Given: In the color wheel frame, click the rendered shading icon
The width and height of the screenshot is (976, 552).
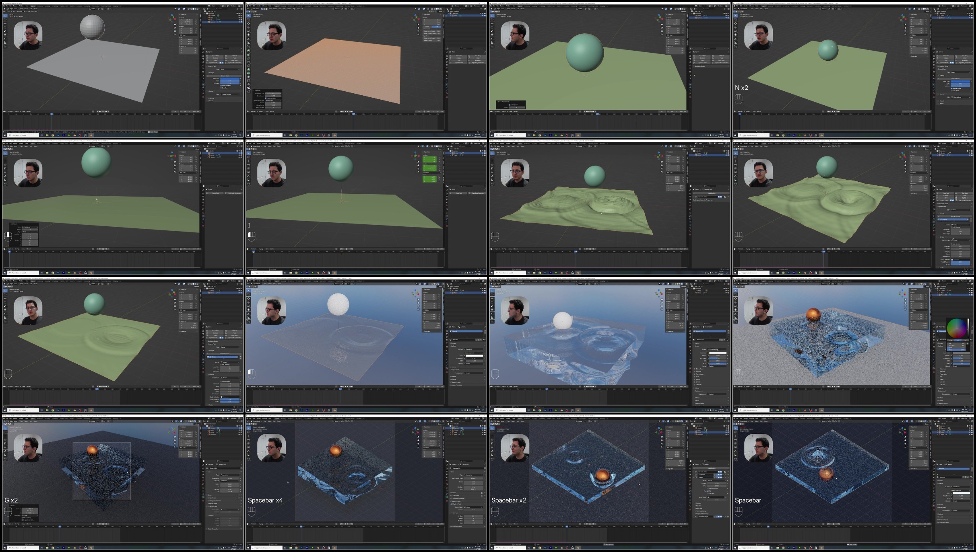Looking at the screenshot, I should click(925, 284).
